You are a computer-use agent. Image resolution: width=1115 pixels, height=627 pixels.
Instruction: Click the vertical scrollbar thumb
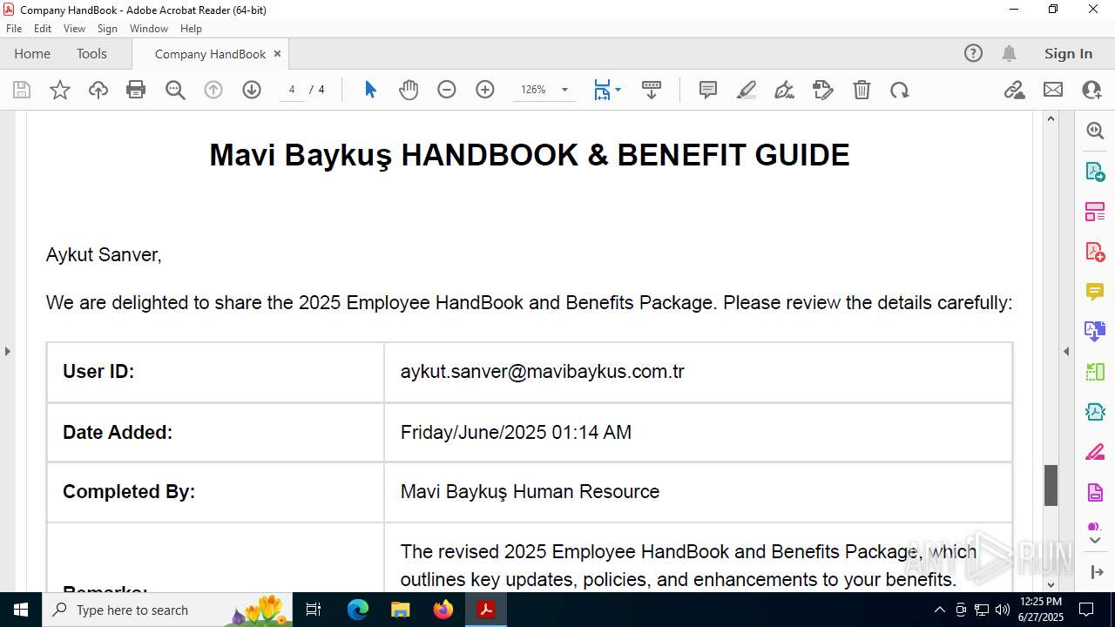[1051, 485]
